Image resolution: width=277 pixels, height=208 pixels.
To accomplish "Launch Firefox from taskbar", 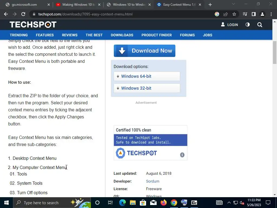I will [164, 203].
